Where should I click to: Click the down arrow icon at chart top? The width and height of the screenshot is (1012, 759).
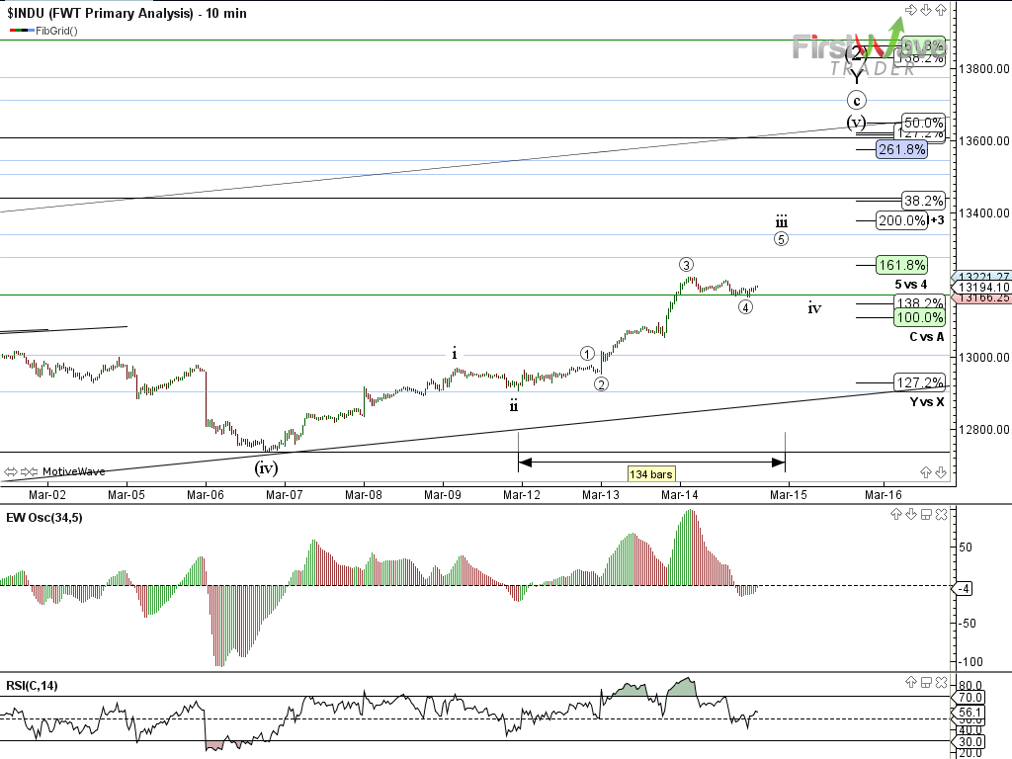[x=926, y=10]
